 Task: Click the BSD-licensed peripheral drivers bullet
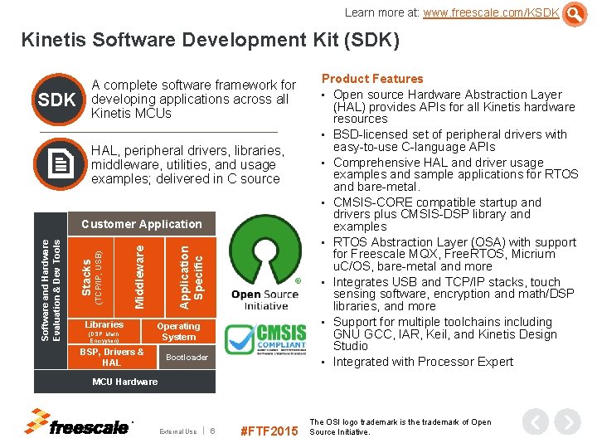(450, 140)
